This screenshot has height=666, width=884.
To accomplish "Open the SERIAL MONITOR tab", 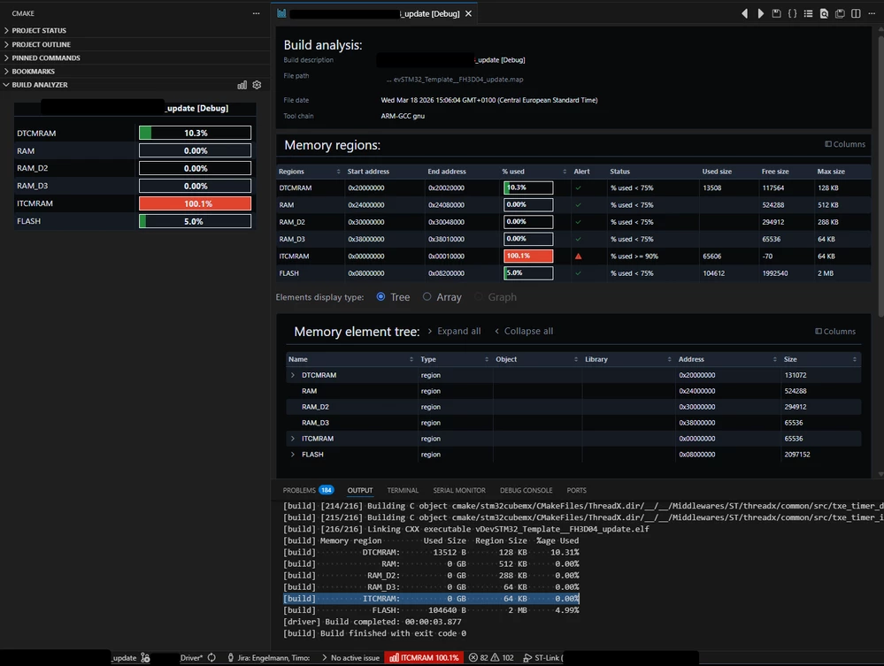I will 459,490.
